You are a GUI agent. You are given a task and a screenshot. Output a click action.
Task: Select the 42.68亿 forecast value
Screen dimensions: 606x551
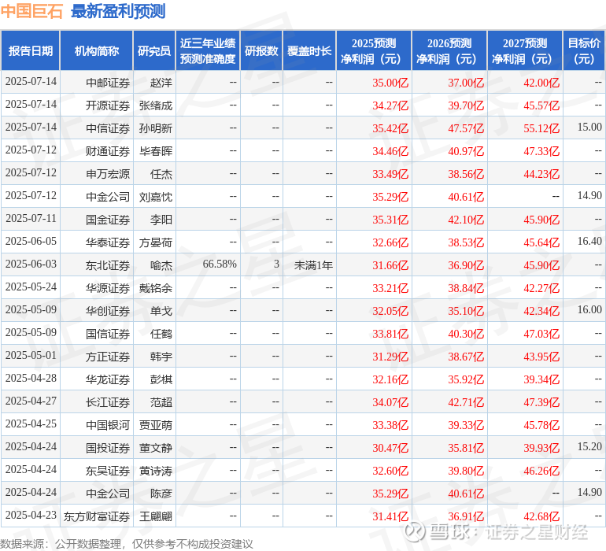click(x=541, y=516)
